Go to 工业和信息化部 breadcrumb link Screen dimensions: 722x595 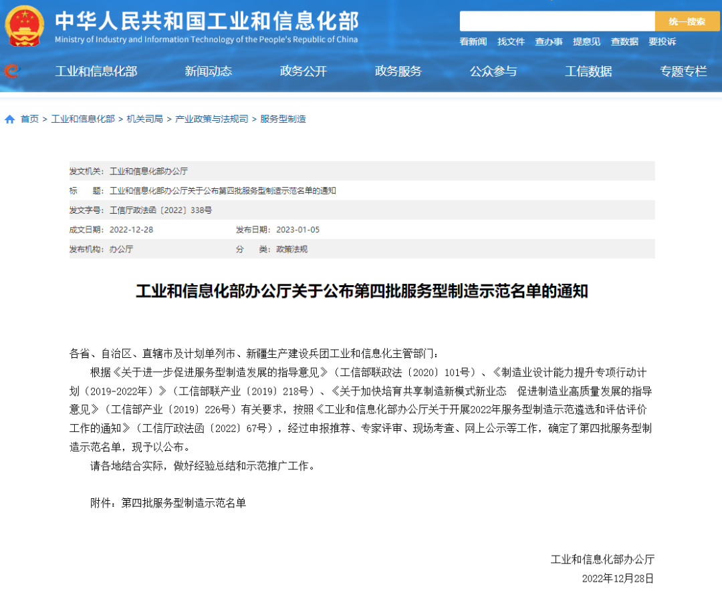point(83,119)
